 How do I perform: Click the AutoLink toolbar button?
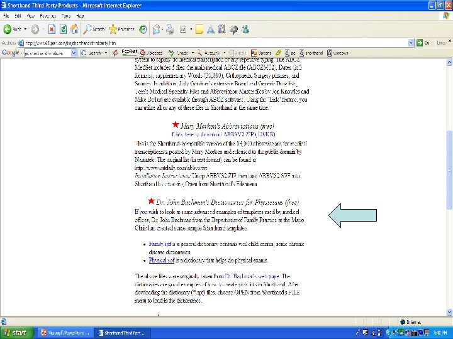(x=210, y=53)
